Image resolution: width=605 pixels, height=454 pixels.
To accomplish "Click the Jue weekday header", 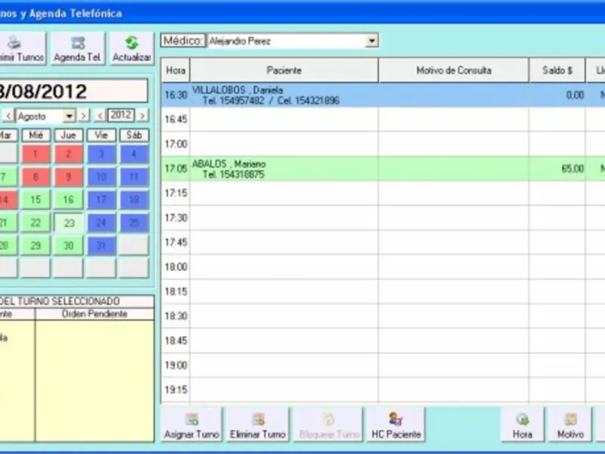I will coord(68,135).
